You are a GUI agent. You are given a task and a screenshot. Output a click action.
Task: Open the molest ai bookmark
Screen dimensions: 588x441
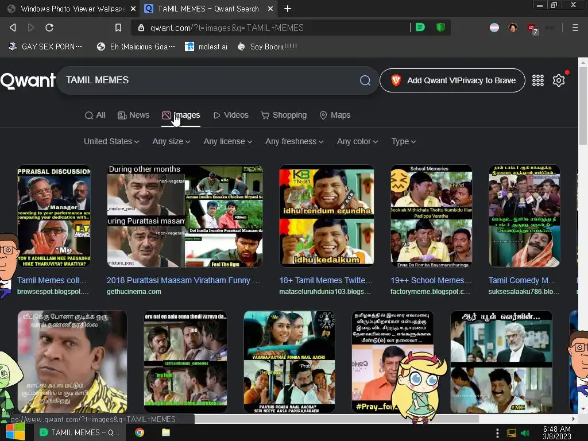pos(206,47)
